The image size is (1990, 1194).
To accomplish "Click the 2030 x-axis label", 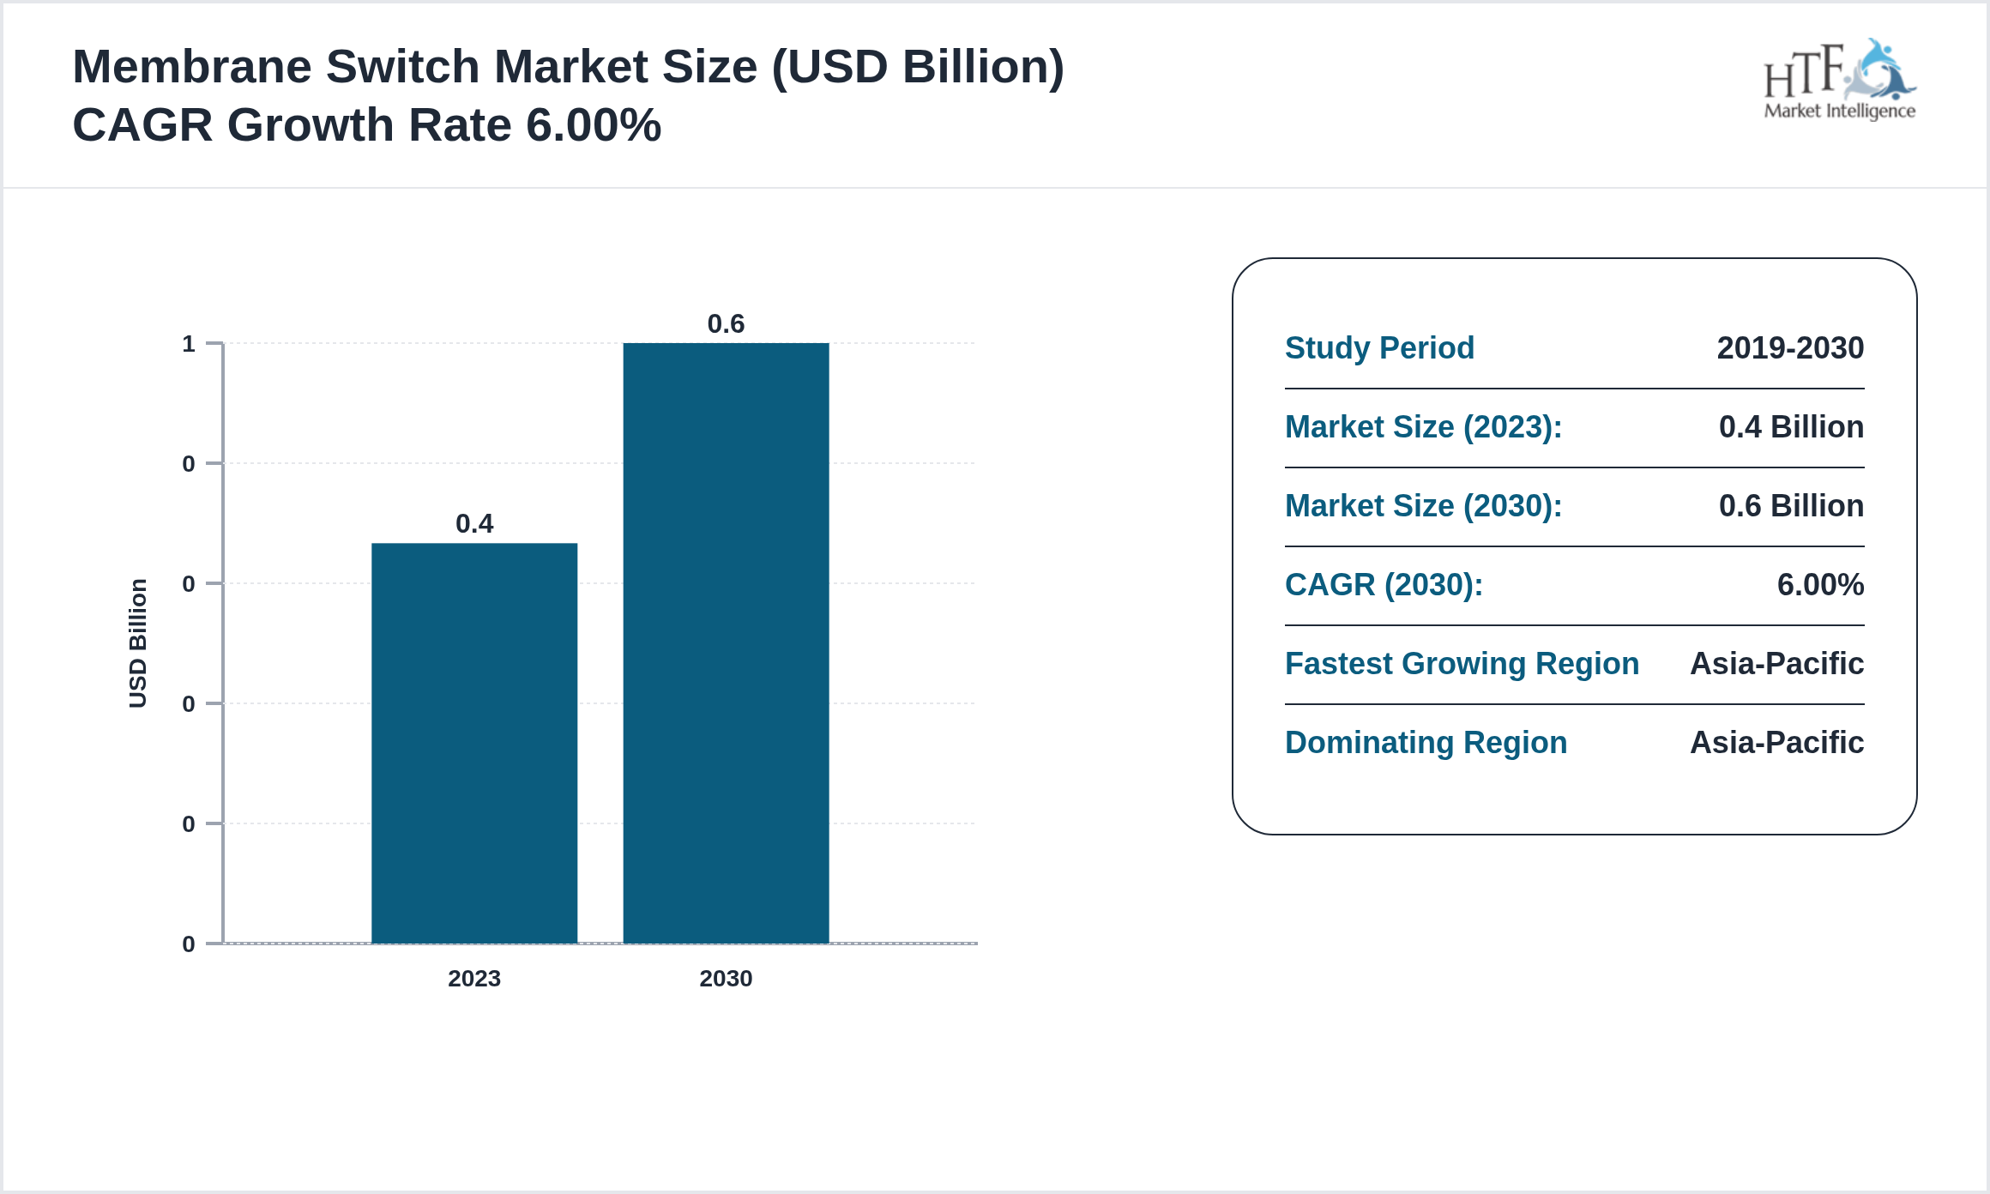I will (726, 979).
